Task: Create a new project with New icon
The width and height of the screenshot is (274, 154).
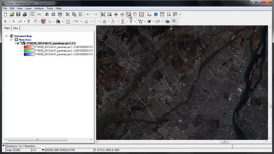Action: tap(6, 14)
